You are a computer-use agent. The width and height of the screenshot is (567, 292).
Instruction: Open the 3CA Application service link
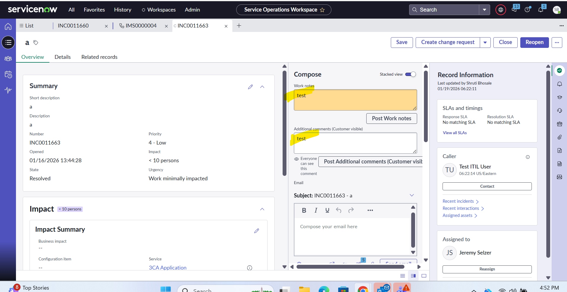[168, 268]
